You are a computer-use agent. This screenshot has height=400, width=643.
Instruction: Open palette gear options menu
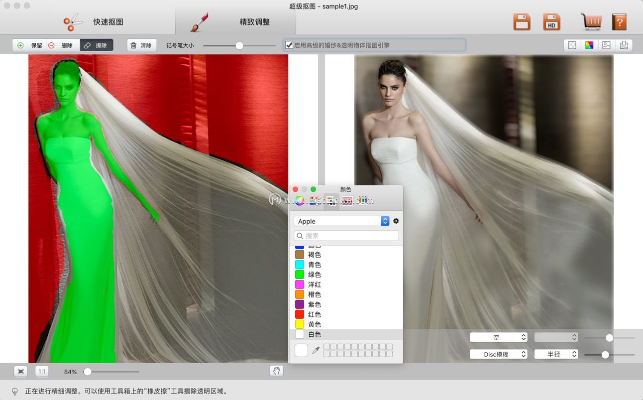[x=396, y=221]
